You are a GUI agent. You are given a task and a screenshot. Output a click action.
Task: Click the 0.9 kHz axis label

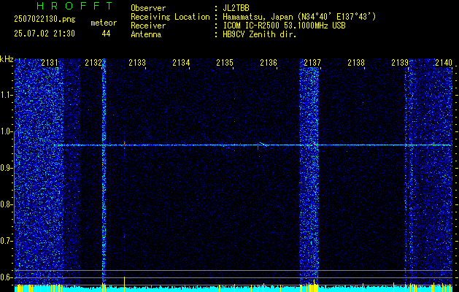(x=6, y=168)
